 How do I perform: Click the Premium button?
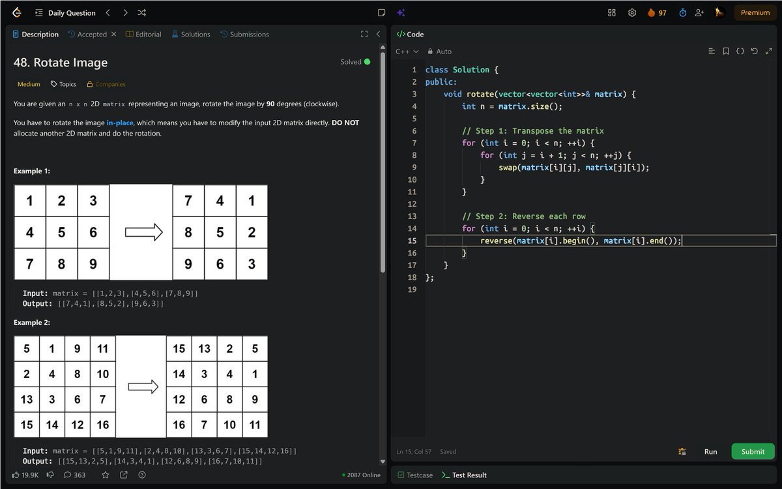click(755, 12)
